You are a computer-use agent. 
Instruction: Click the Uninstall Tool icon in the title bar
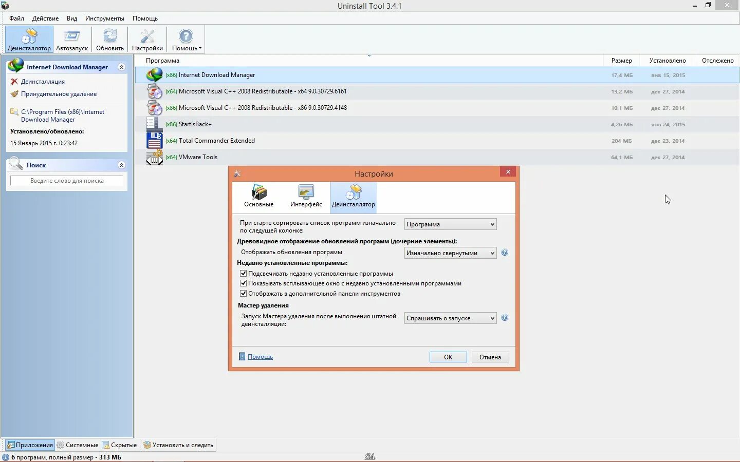pos(5,6)
